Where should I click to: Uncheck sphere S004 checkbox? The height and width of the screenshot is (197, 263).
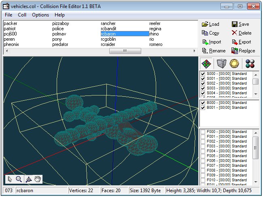[203, 93]
